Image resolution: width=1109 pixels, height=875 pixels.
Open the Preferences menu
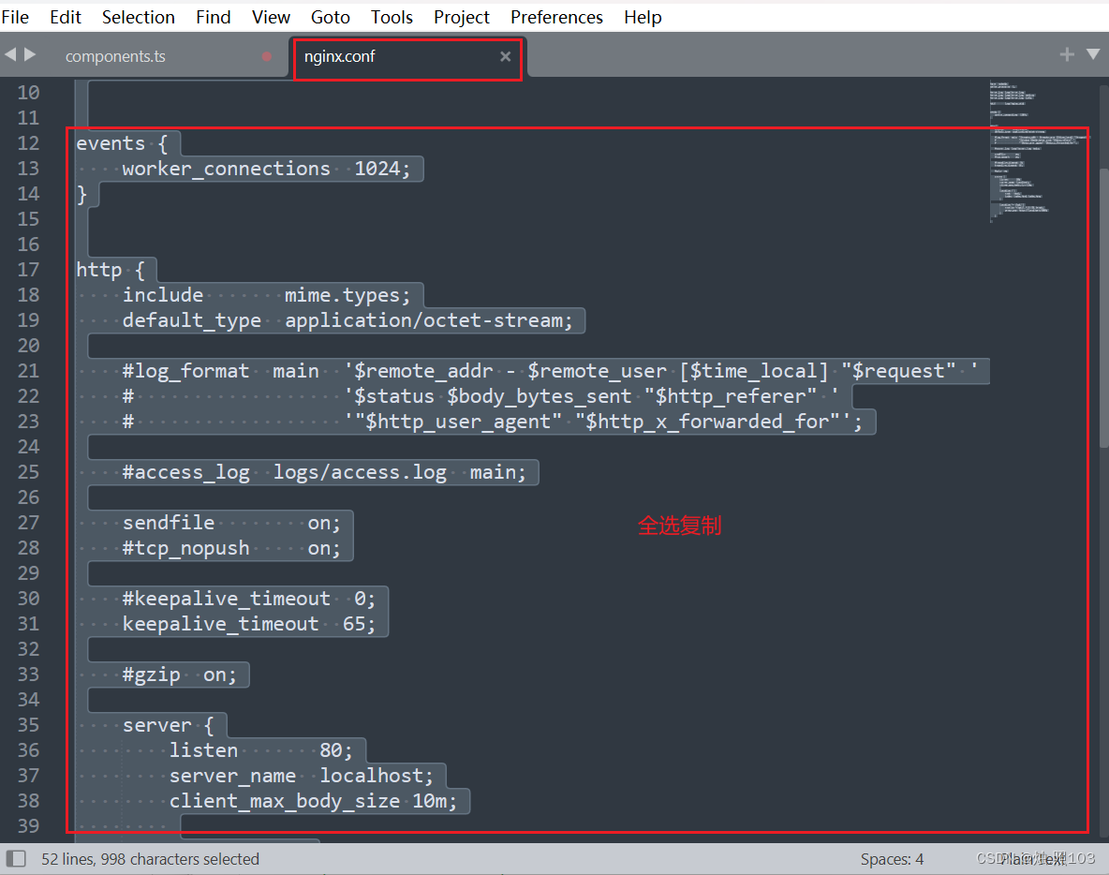tap(556, 17)
